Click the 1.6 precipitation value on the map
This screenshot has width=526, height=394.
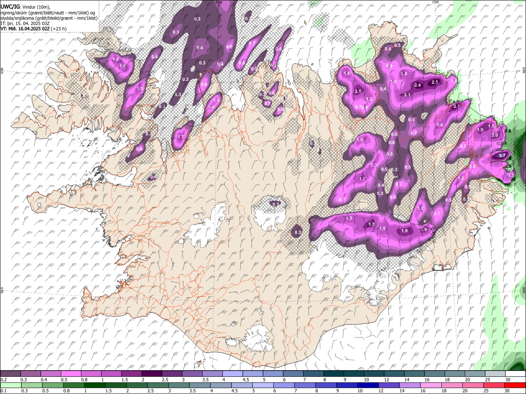pos(347,73)
